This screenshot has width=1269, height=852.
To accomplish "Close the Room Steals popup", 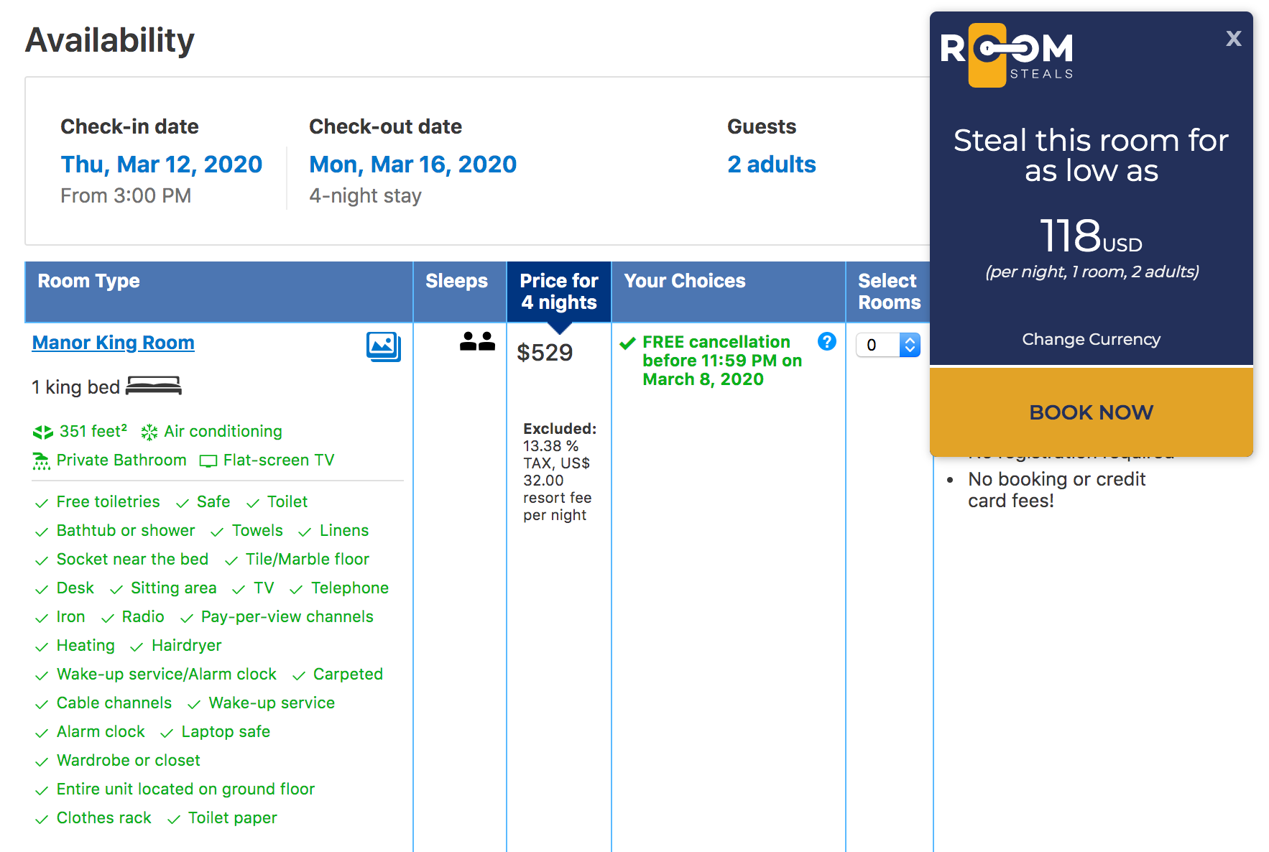I will pyautogui.click(x=1234, y=38).
